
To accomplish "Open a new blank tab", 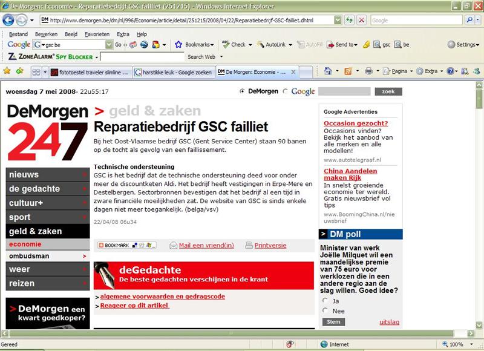I will pos(306,73).
